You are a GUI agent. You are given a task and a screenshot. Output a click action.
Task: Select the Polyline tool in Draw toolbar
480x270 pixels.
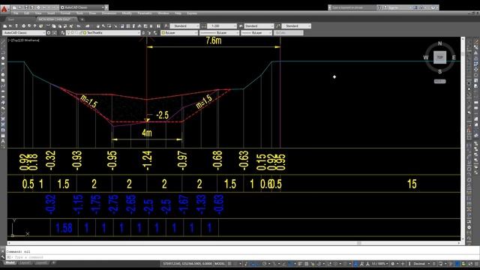(x=3, y=52)
